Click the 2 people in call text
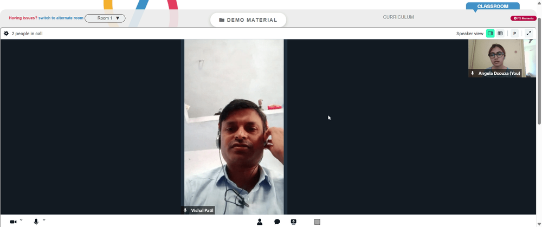The width and height of the screenshot is (542, 227). coord(27,34)
